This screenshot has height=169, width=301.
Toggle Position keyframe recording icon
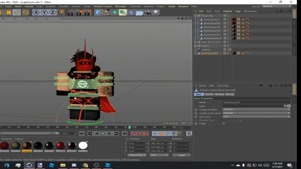pyautogui.click(x=155, y=133)
